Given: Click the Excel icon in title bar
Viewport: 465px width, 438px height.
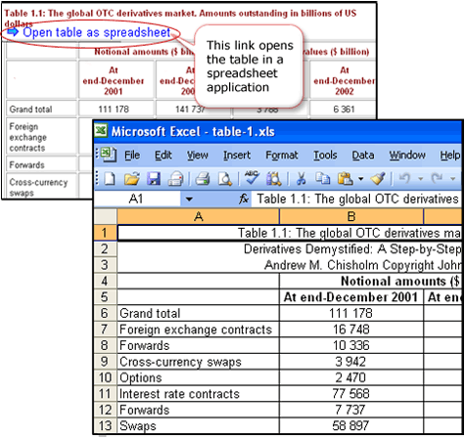Looking at the screenshot, I should pos(101,131).
